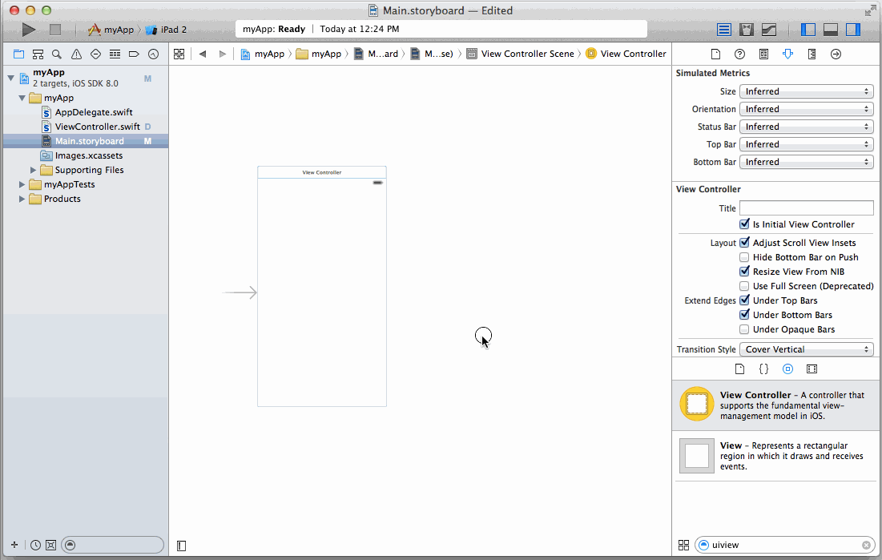Select Images.xcassets in navigator

[88, 155]
